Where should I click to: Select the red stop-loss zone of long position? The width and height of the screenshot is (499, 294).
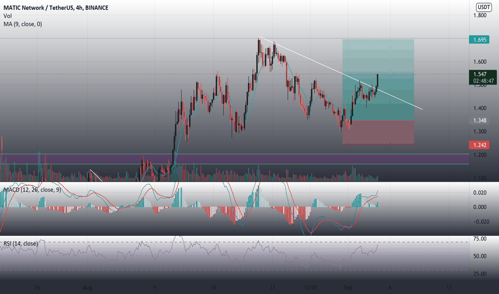pos(379,132)
